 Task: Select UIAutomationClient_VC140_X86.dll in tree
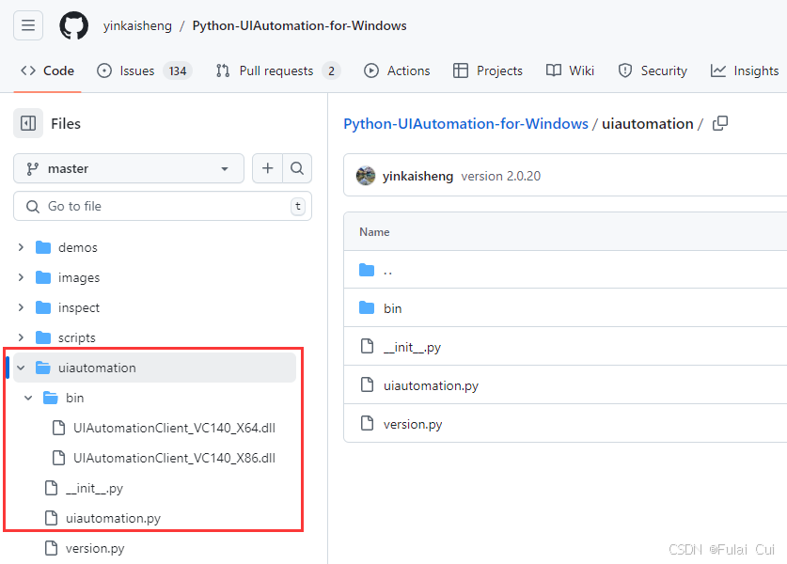[x=174, y=458]
